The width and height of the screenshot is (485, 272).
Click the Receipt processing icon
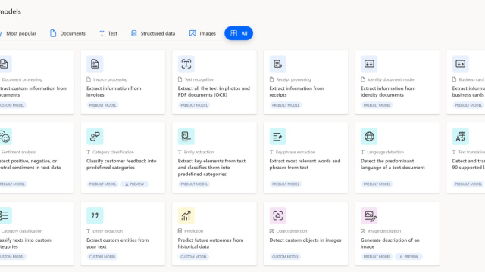pyautogui.click(x=277, y=63)
